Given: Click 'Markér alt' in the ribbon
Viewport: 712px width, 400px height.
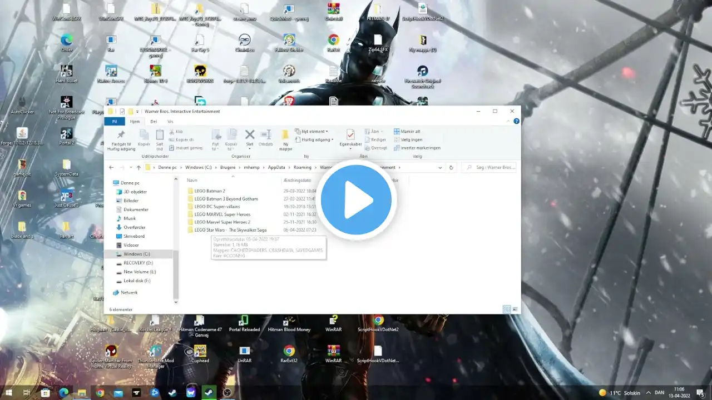Looking at the screenshot, I should coord(407,132).
